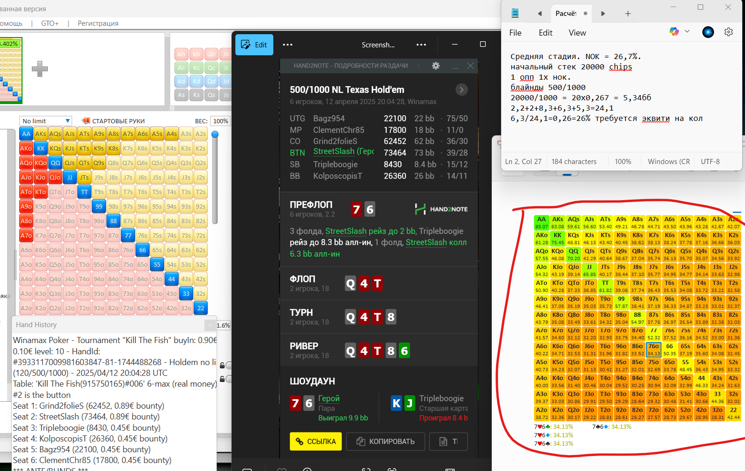This screenshot has width=745, height=471.
Task: Expand the Copilot dropdown chevron
Action: pos(687,31)
